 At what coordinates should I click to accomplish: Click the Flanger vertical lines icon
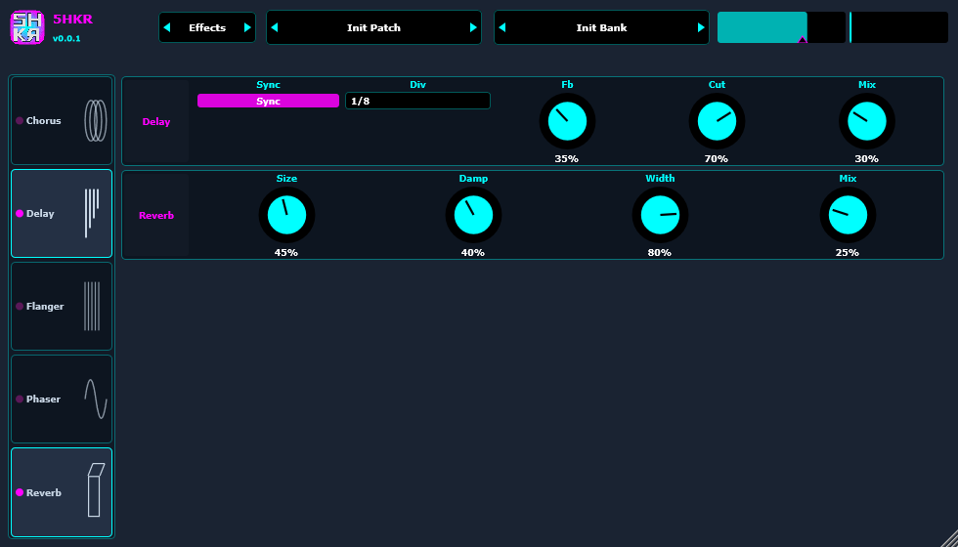pos(92,307)
